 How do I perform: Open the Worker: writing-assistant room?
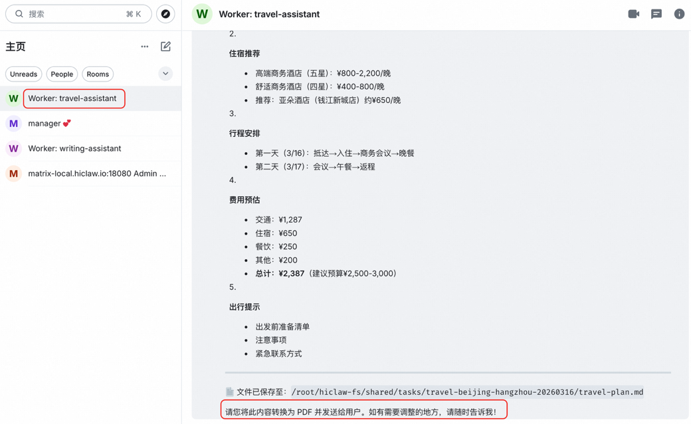tap(91, 148)
